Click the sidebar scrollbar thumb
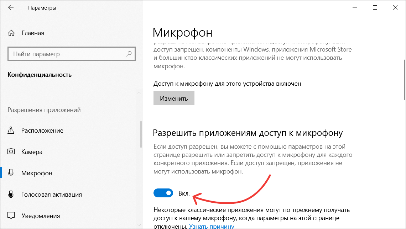 tap(140, 134)
